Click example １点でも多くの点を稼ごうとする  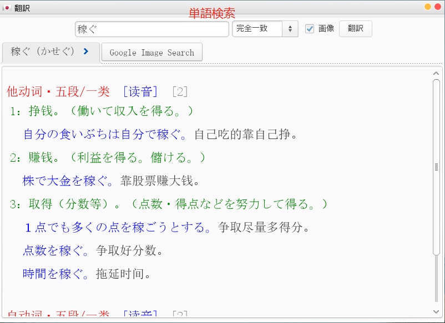coord(118,227)
